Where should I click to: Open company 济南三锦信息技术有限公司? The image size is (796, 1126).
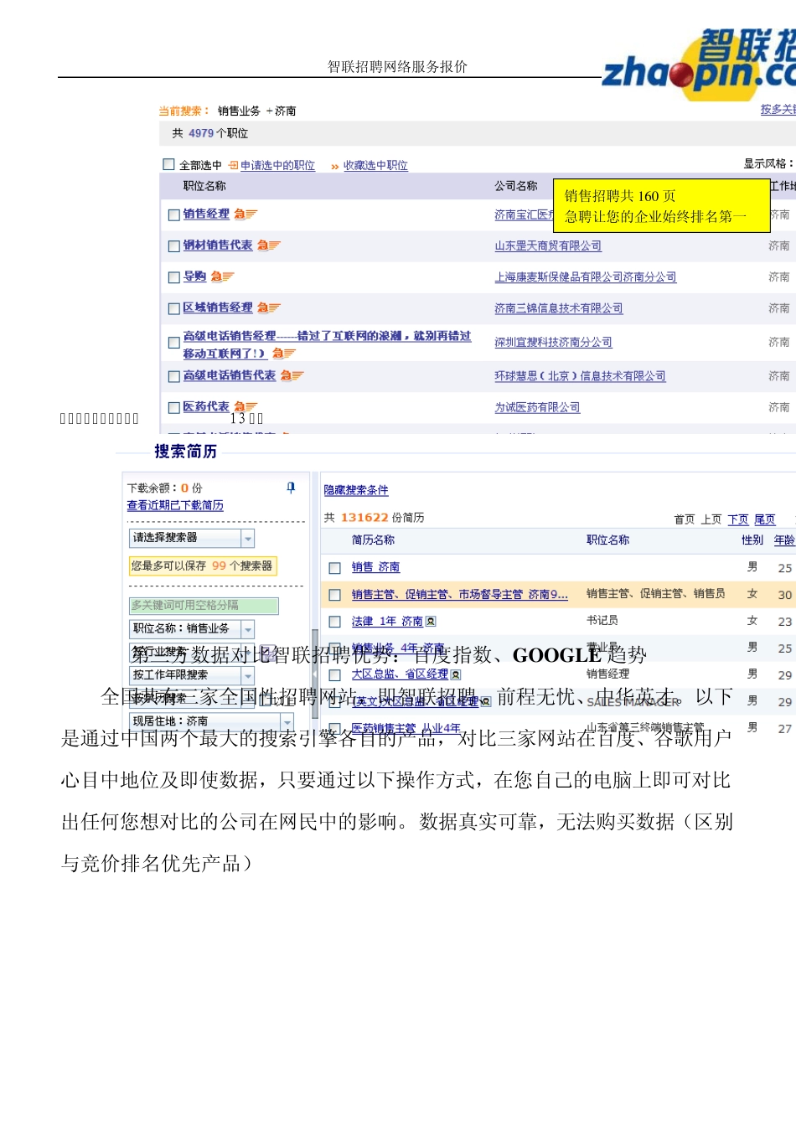coord(559,308)
